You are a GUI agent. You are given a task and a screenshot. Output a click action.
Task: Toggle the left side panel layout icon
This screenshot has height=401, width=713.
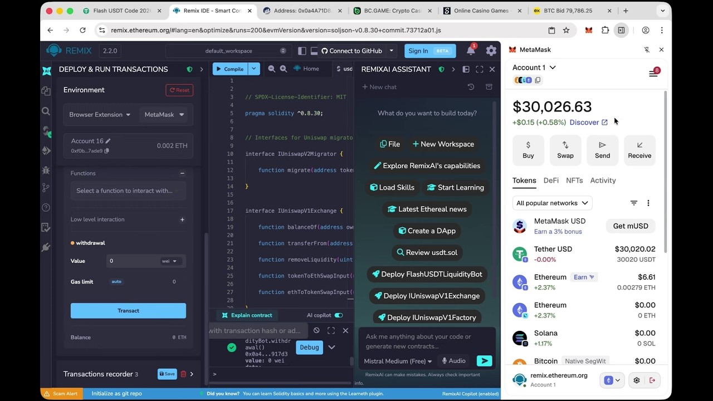pos(302,51)
